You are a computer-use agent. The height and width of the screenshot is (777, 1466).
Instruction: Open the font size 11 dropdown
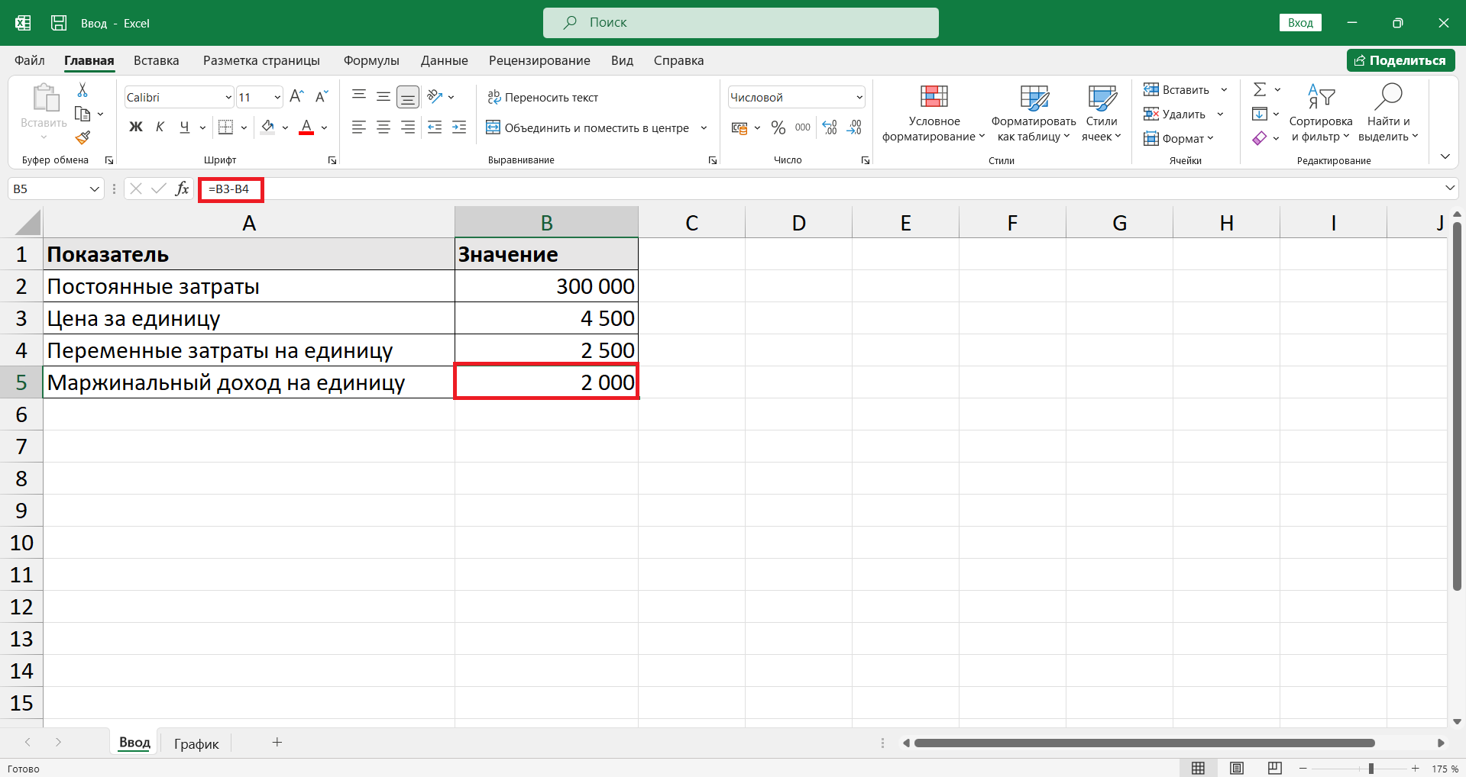pos(277,97)
